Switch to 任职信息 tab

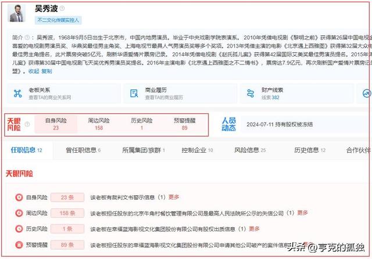[26, 150]
